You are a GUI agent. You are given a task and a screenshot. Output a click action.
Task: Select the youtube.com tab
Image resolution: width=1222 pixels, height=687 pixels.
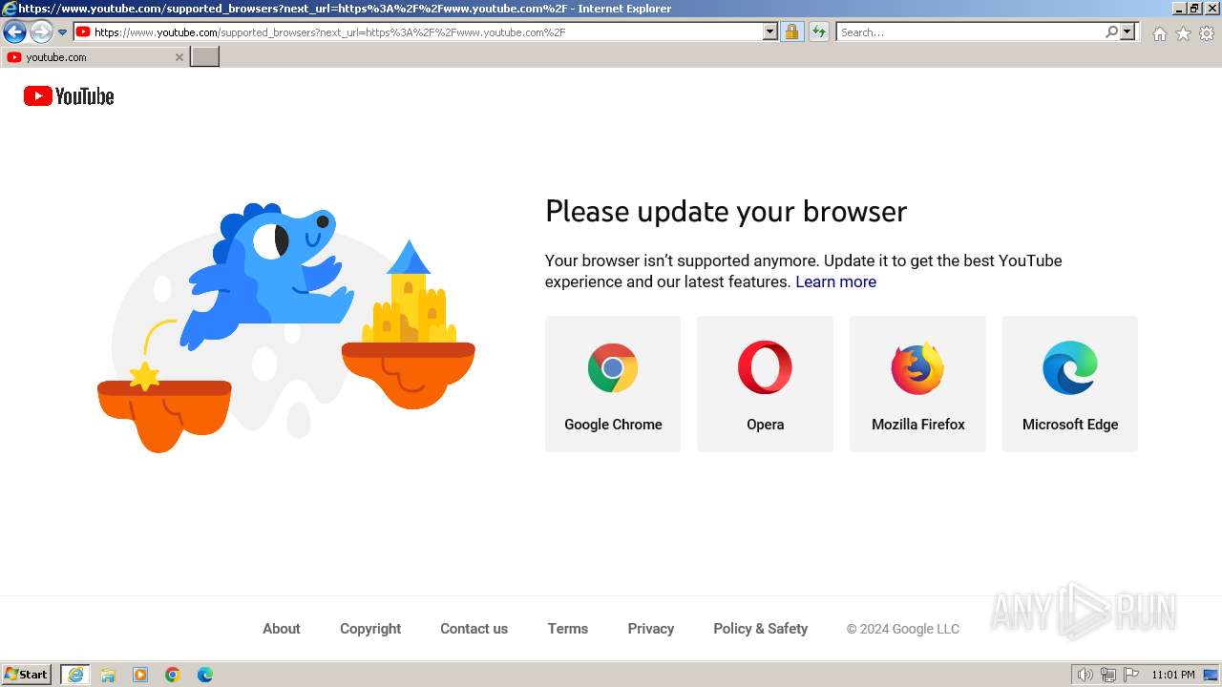click(x=94, y=57)
